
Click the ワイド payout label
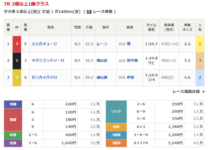pos(116,111)
